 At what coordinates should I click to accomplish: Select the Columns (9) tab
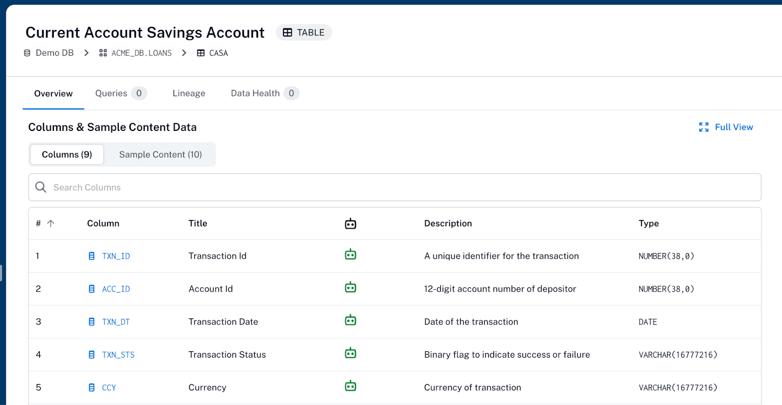pos(67,154)
